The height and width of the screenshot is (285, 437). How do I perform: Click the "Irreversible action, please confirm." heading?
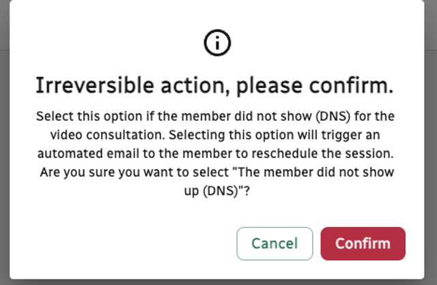214,87
